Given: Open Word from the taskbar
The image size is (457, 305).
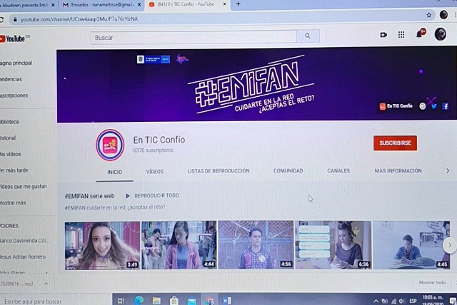Looking at the screenshot, I should [227, 301].
